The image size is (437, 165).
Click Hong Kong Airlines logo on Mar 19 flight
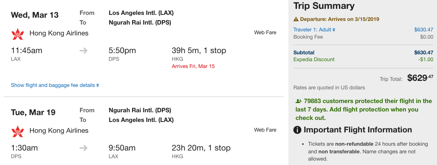[x=18, y=131]
